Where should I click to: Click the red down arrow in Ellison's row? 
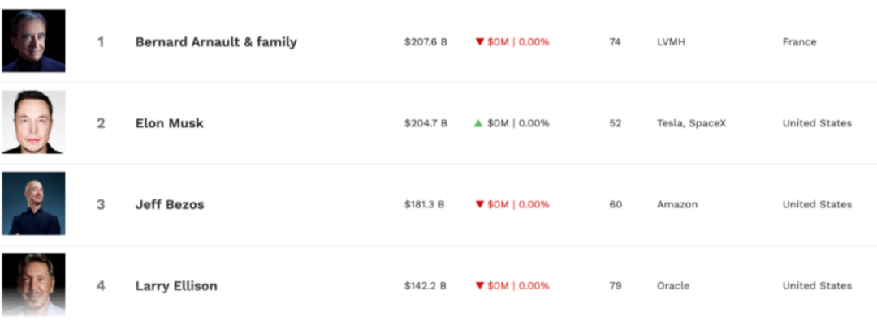(x=479, y=285)
